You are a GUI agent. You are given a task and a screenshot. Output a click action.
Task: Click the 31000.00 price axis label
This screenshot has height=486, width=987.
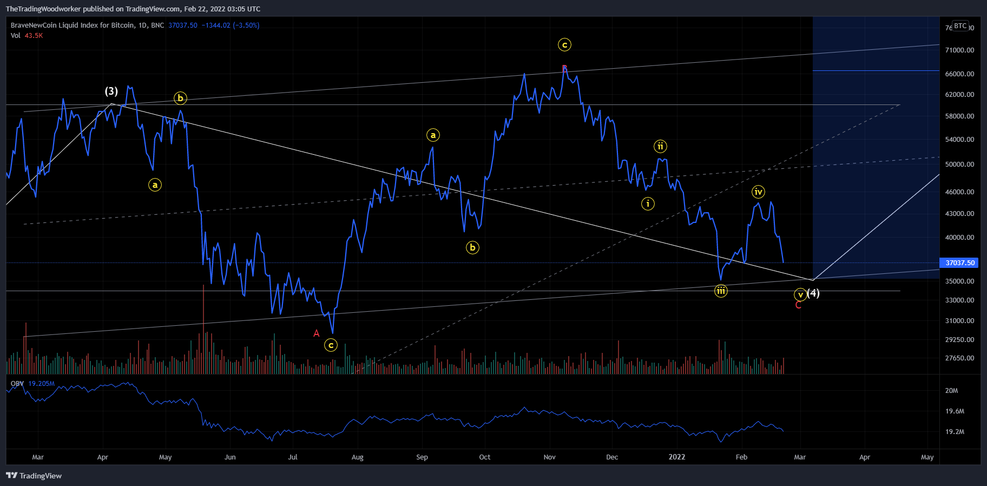[959, 321]
